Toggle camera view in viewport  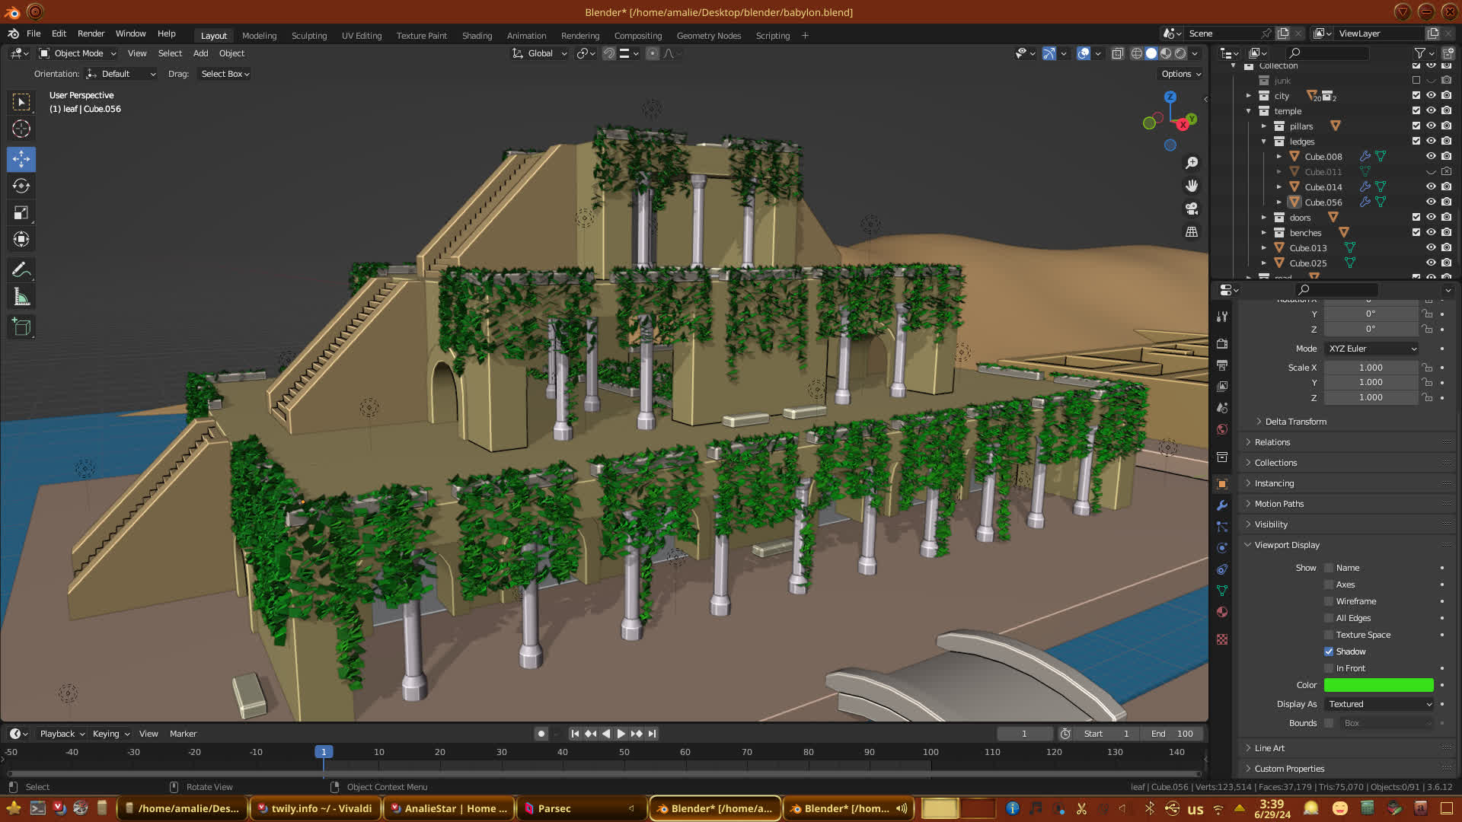point(1192,209)
